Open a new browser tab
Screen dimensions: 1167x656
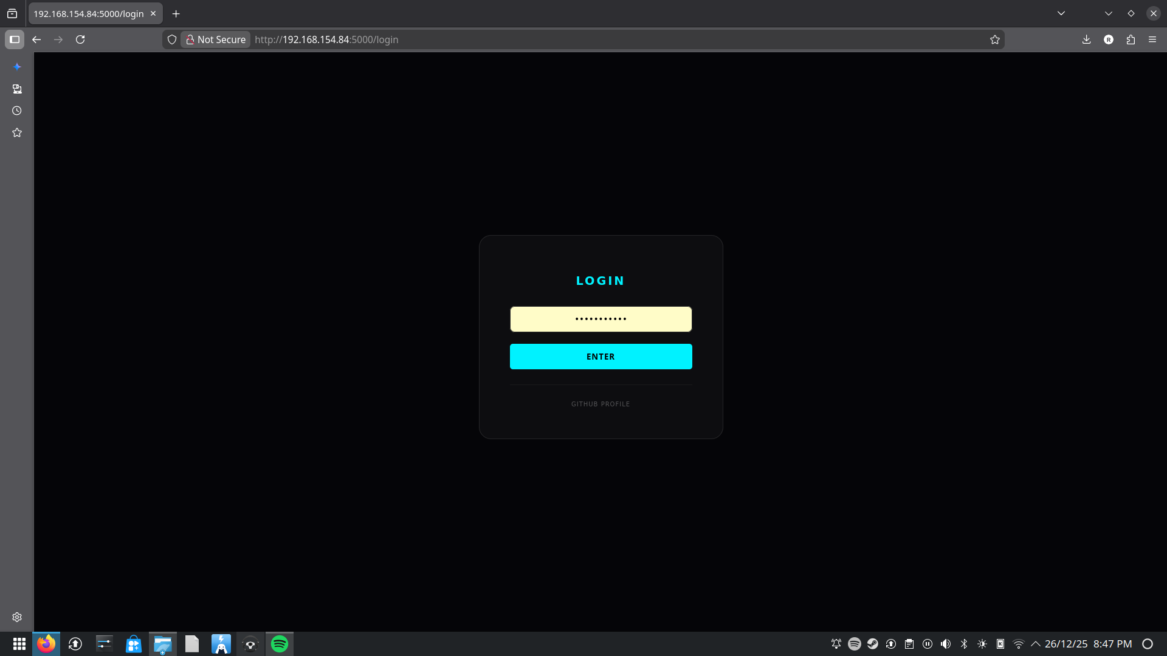point(176,13)
